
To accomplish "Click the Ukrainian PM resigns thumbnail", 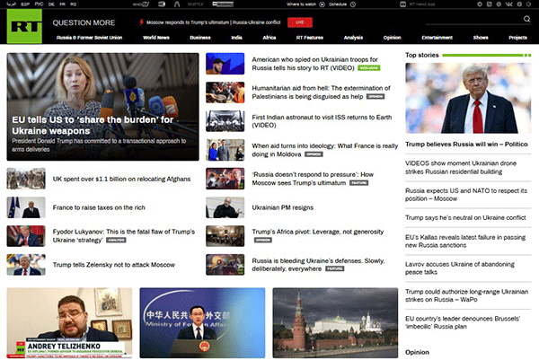I will point(225,207).
